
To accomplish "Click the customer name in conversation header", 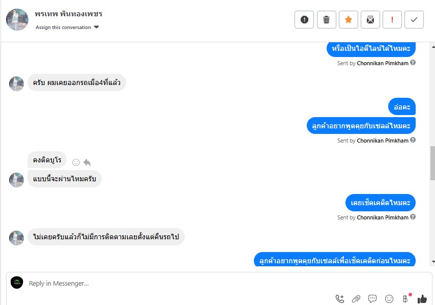I will point(69,14).
